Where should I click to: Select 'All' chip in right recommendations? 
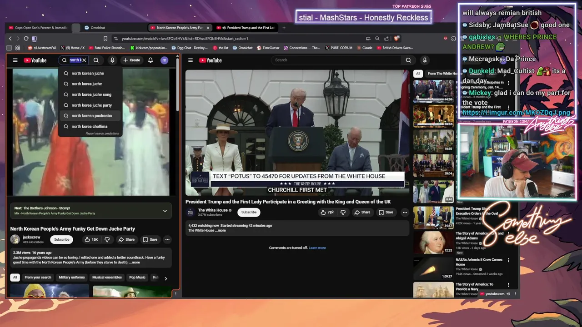(418, 73)
